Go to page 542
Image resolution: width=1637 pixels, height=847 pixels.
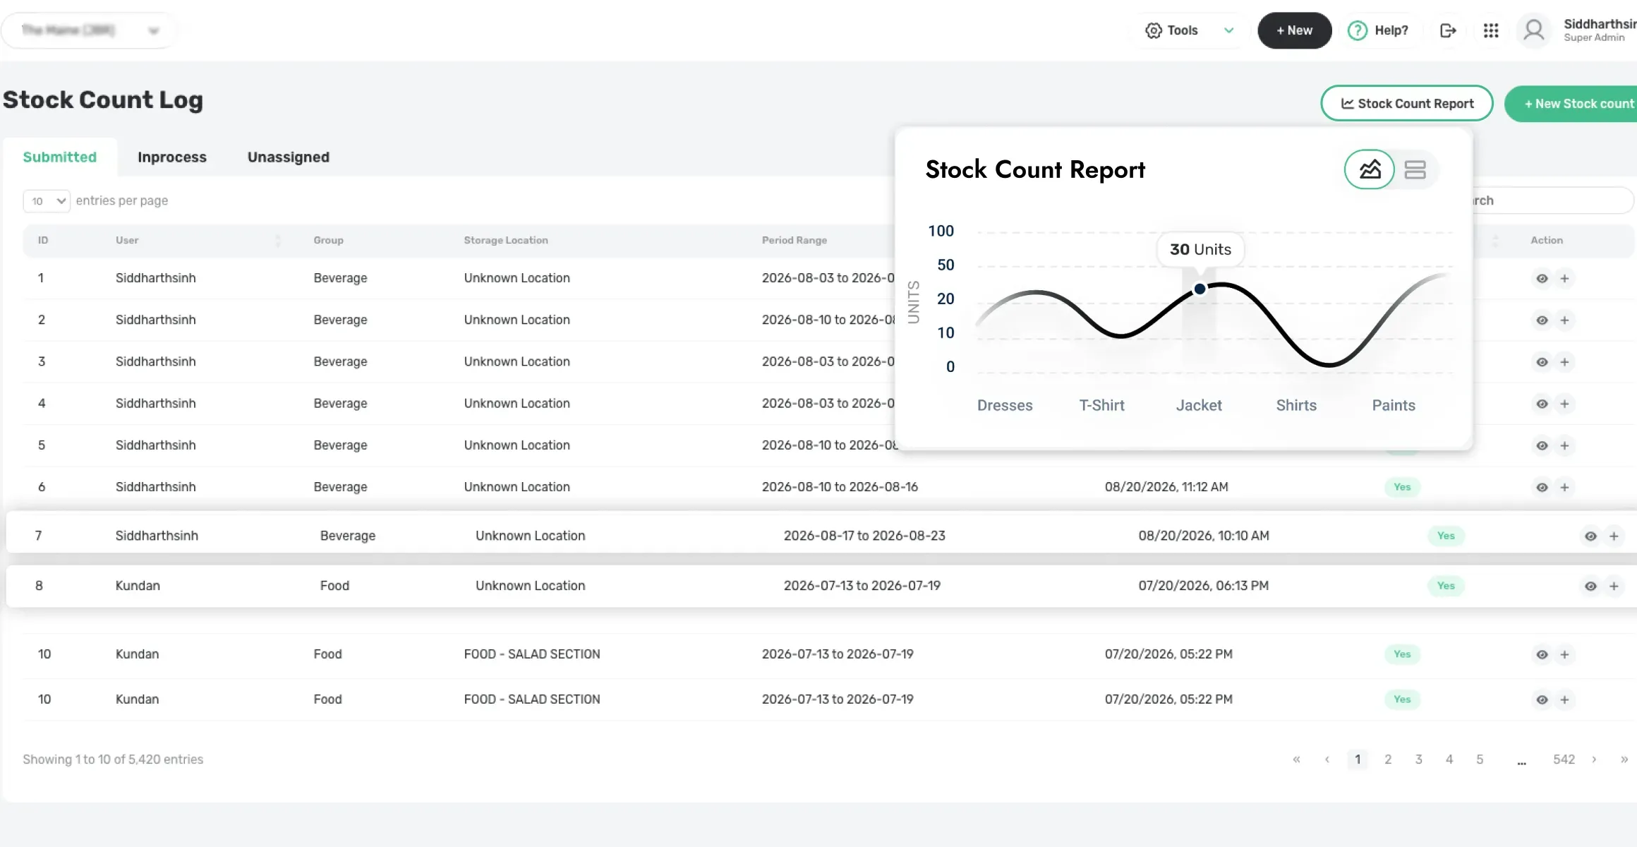point(1564,759)
